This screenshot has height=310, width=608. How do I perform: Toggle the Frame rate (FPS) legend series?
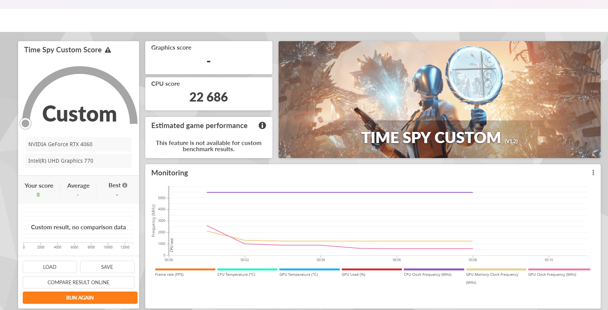point(170,274)
